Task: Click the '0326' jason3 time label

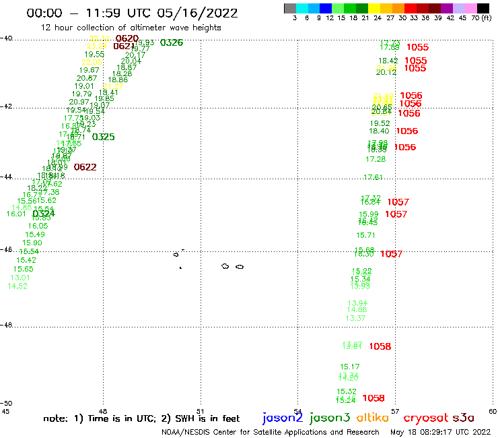Action: pyautogui.click(x=172, y=42)
